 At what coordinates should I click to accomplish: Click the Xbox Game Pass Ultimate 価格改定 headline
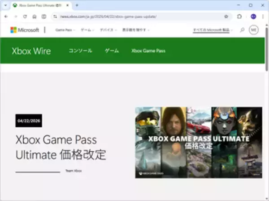61,147
